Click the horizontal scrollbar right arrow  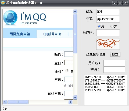pyautogui.click(x=70, y=102)
